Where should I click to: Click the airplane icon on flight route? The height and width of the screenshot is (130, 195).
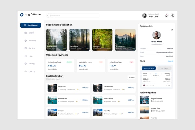click(x=156, y=74)
